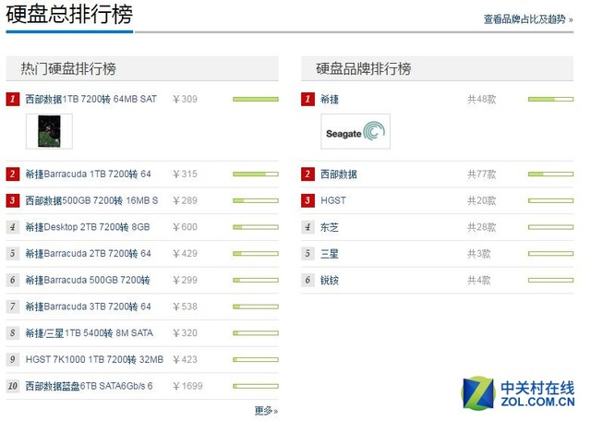Click rank badge 1 beside 希捷 brand
The width and height of the screenshot is (591, 421).
308,99
